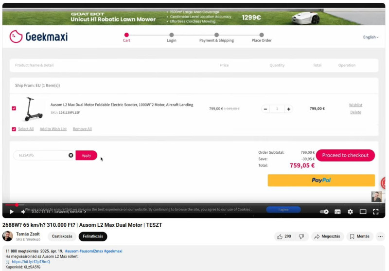Seek on the video progress bar
The image size is (389, 271).
pos(194,205)
